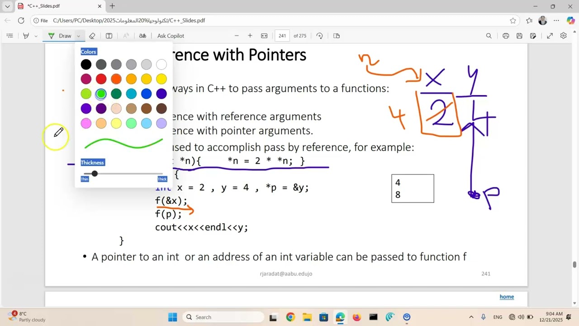Click the taskbar Search box
This screenshot has height=326, width=579.
223,317
